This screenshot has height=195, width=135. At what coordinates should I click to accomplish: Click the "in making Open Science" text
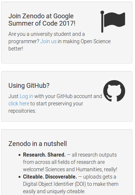point(84,41)
